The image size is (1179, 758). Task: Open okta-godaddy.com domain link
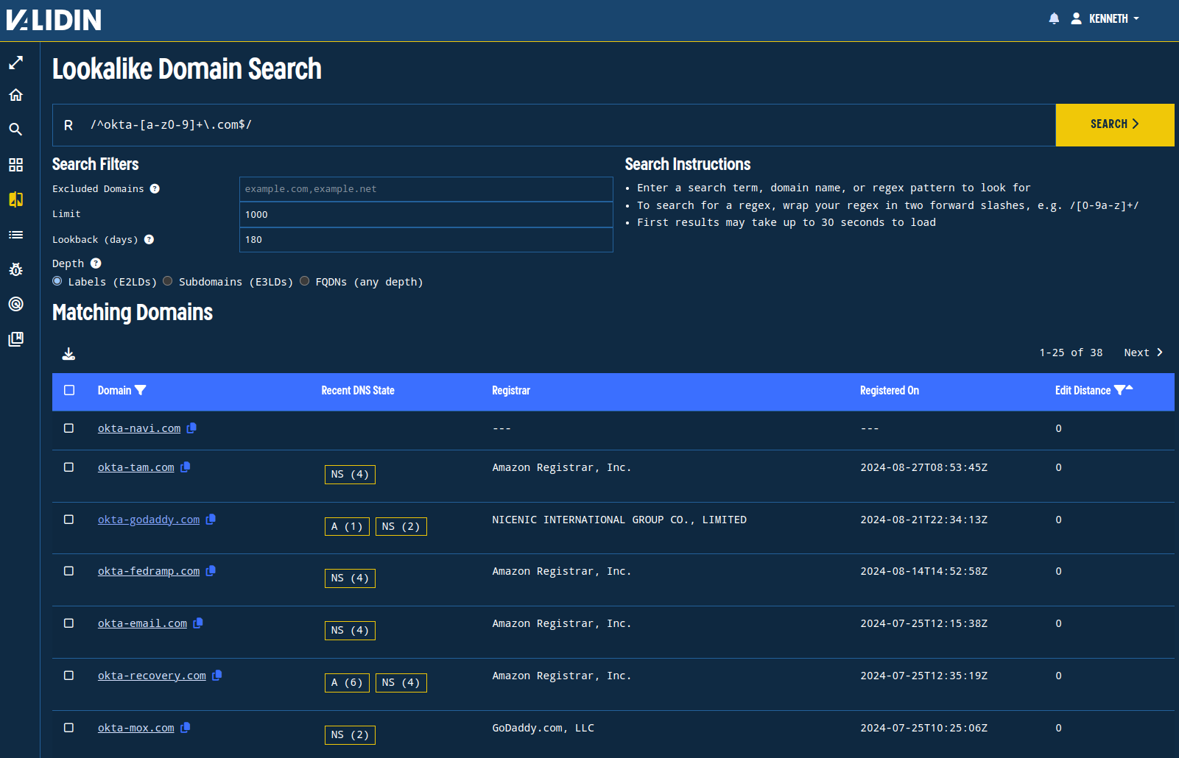click(x=149, y=520)
